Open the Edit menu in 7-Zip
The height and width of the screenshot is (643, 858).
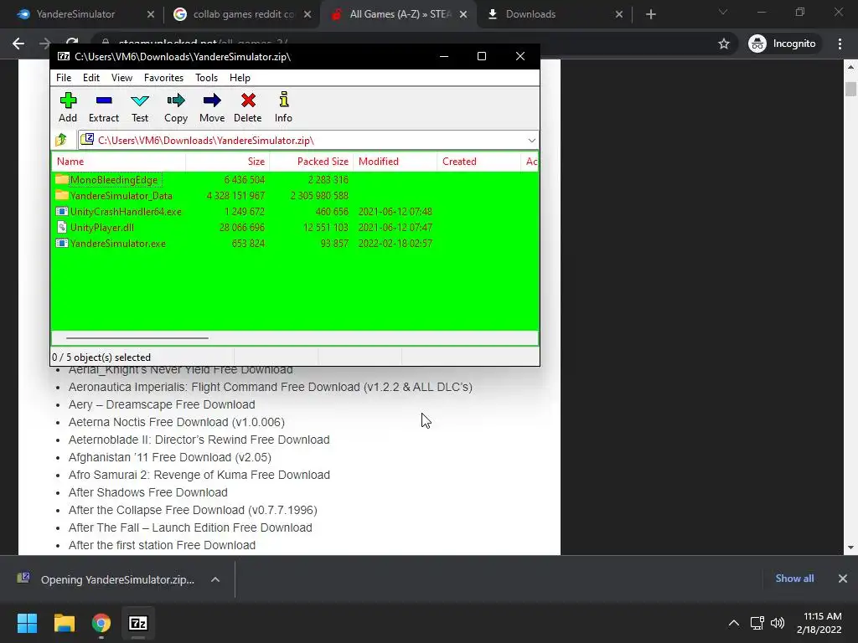click(x=90, y=78)
